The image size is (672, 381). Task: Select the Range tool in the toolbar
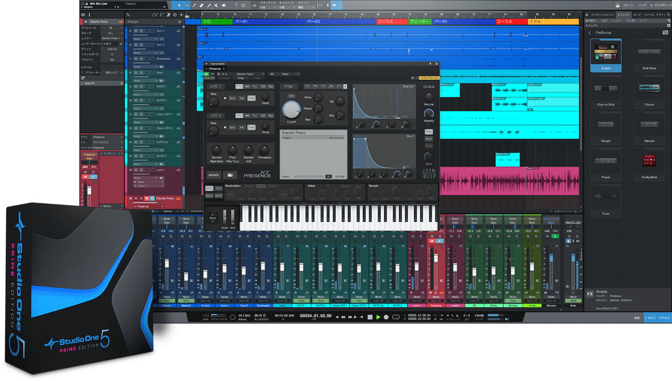pyautogui.click(x=187, y=5)
